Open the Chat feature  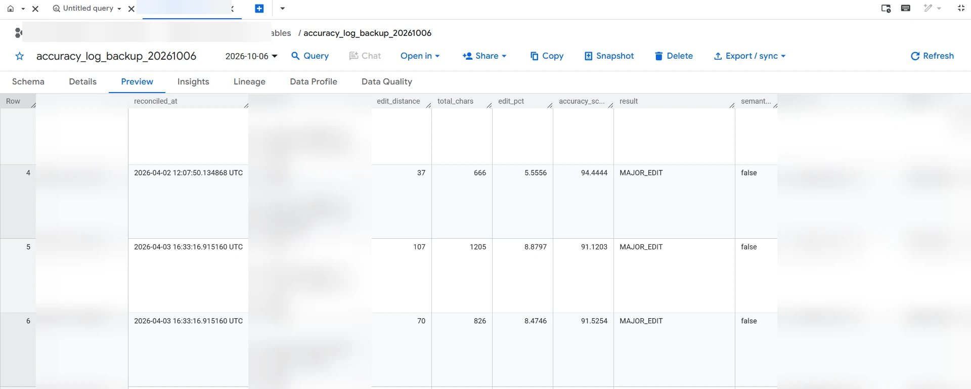(x=365, y=56)
